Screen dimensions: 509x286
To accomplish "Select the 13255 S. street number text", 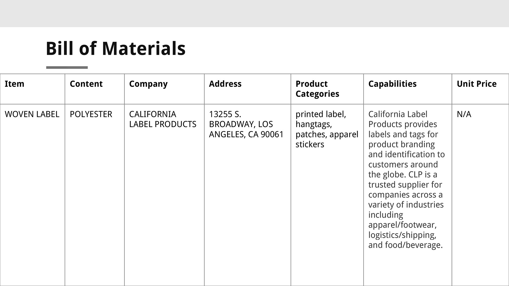I will click(x=225, y=114).
